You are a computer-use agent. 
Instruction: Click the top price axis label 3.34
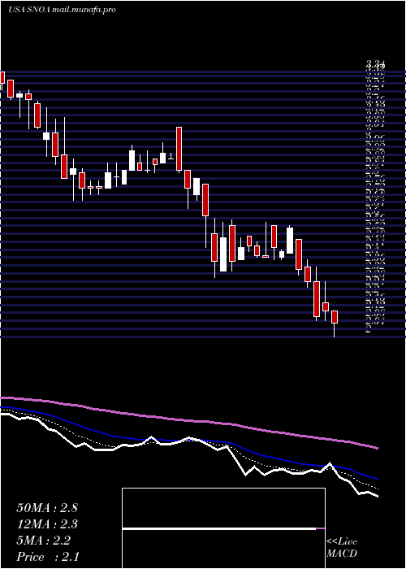[x=375, y=64]
